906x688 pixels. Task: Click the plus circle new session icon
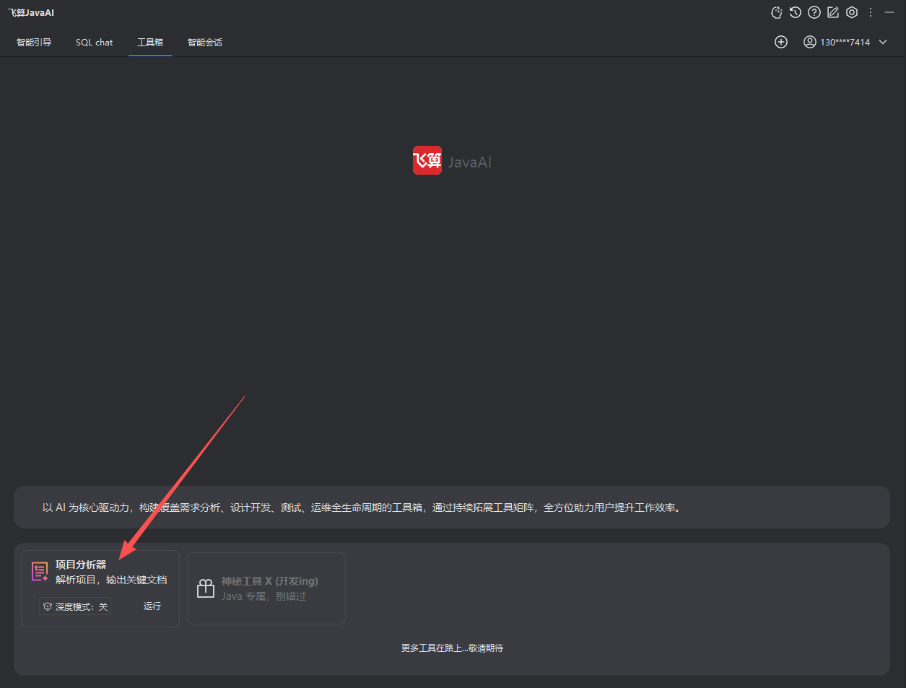point(781,42)
